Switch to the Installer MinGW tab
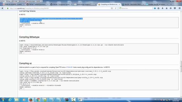The image size is (182, 102). [x=157, y=5]
